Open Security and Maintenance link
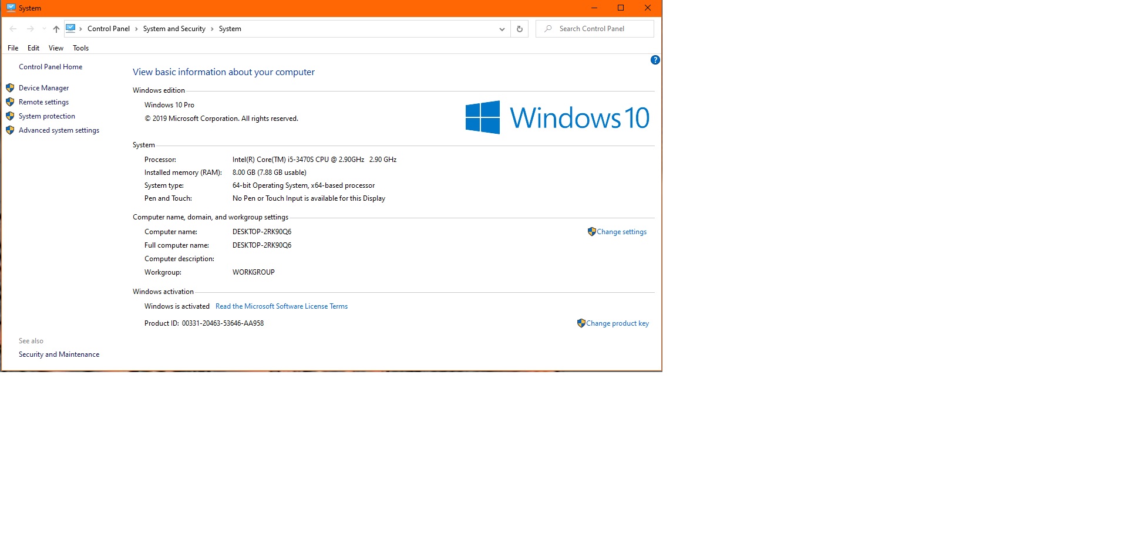The height and width of the screenshot is (534, 1124). click(x=59, y=354)
